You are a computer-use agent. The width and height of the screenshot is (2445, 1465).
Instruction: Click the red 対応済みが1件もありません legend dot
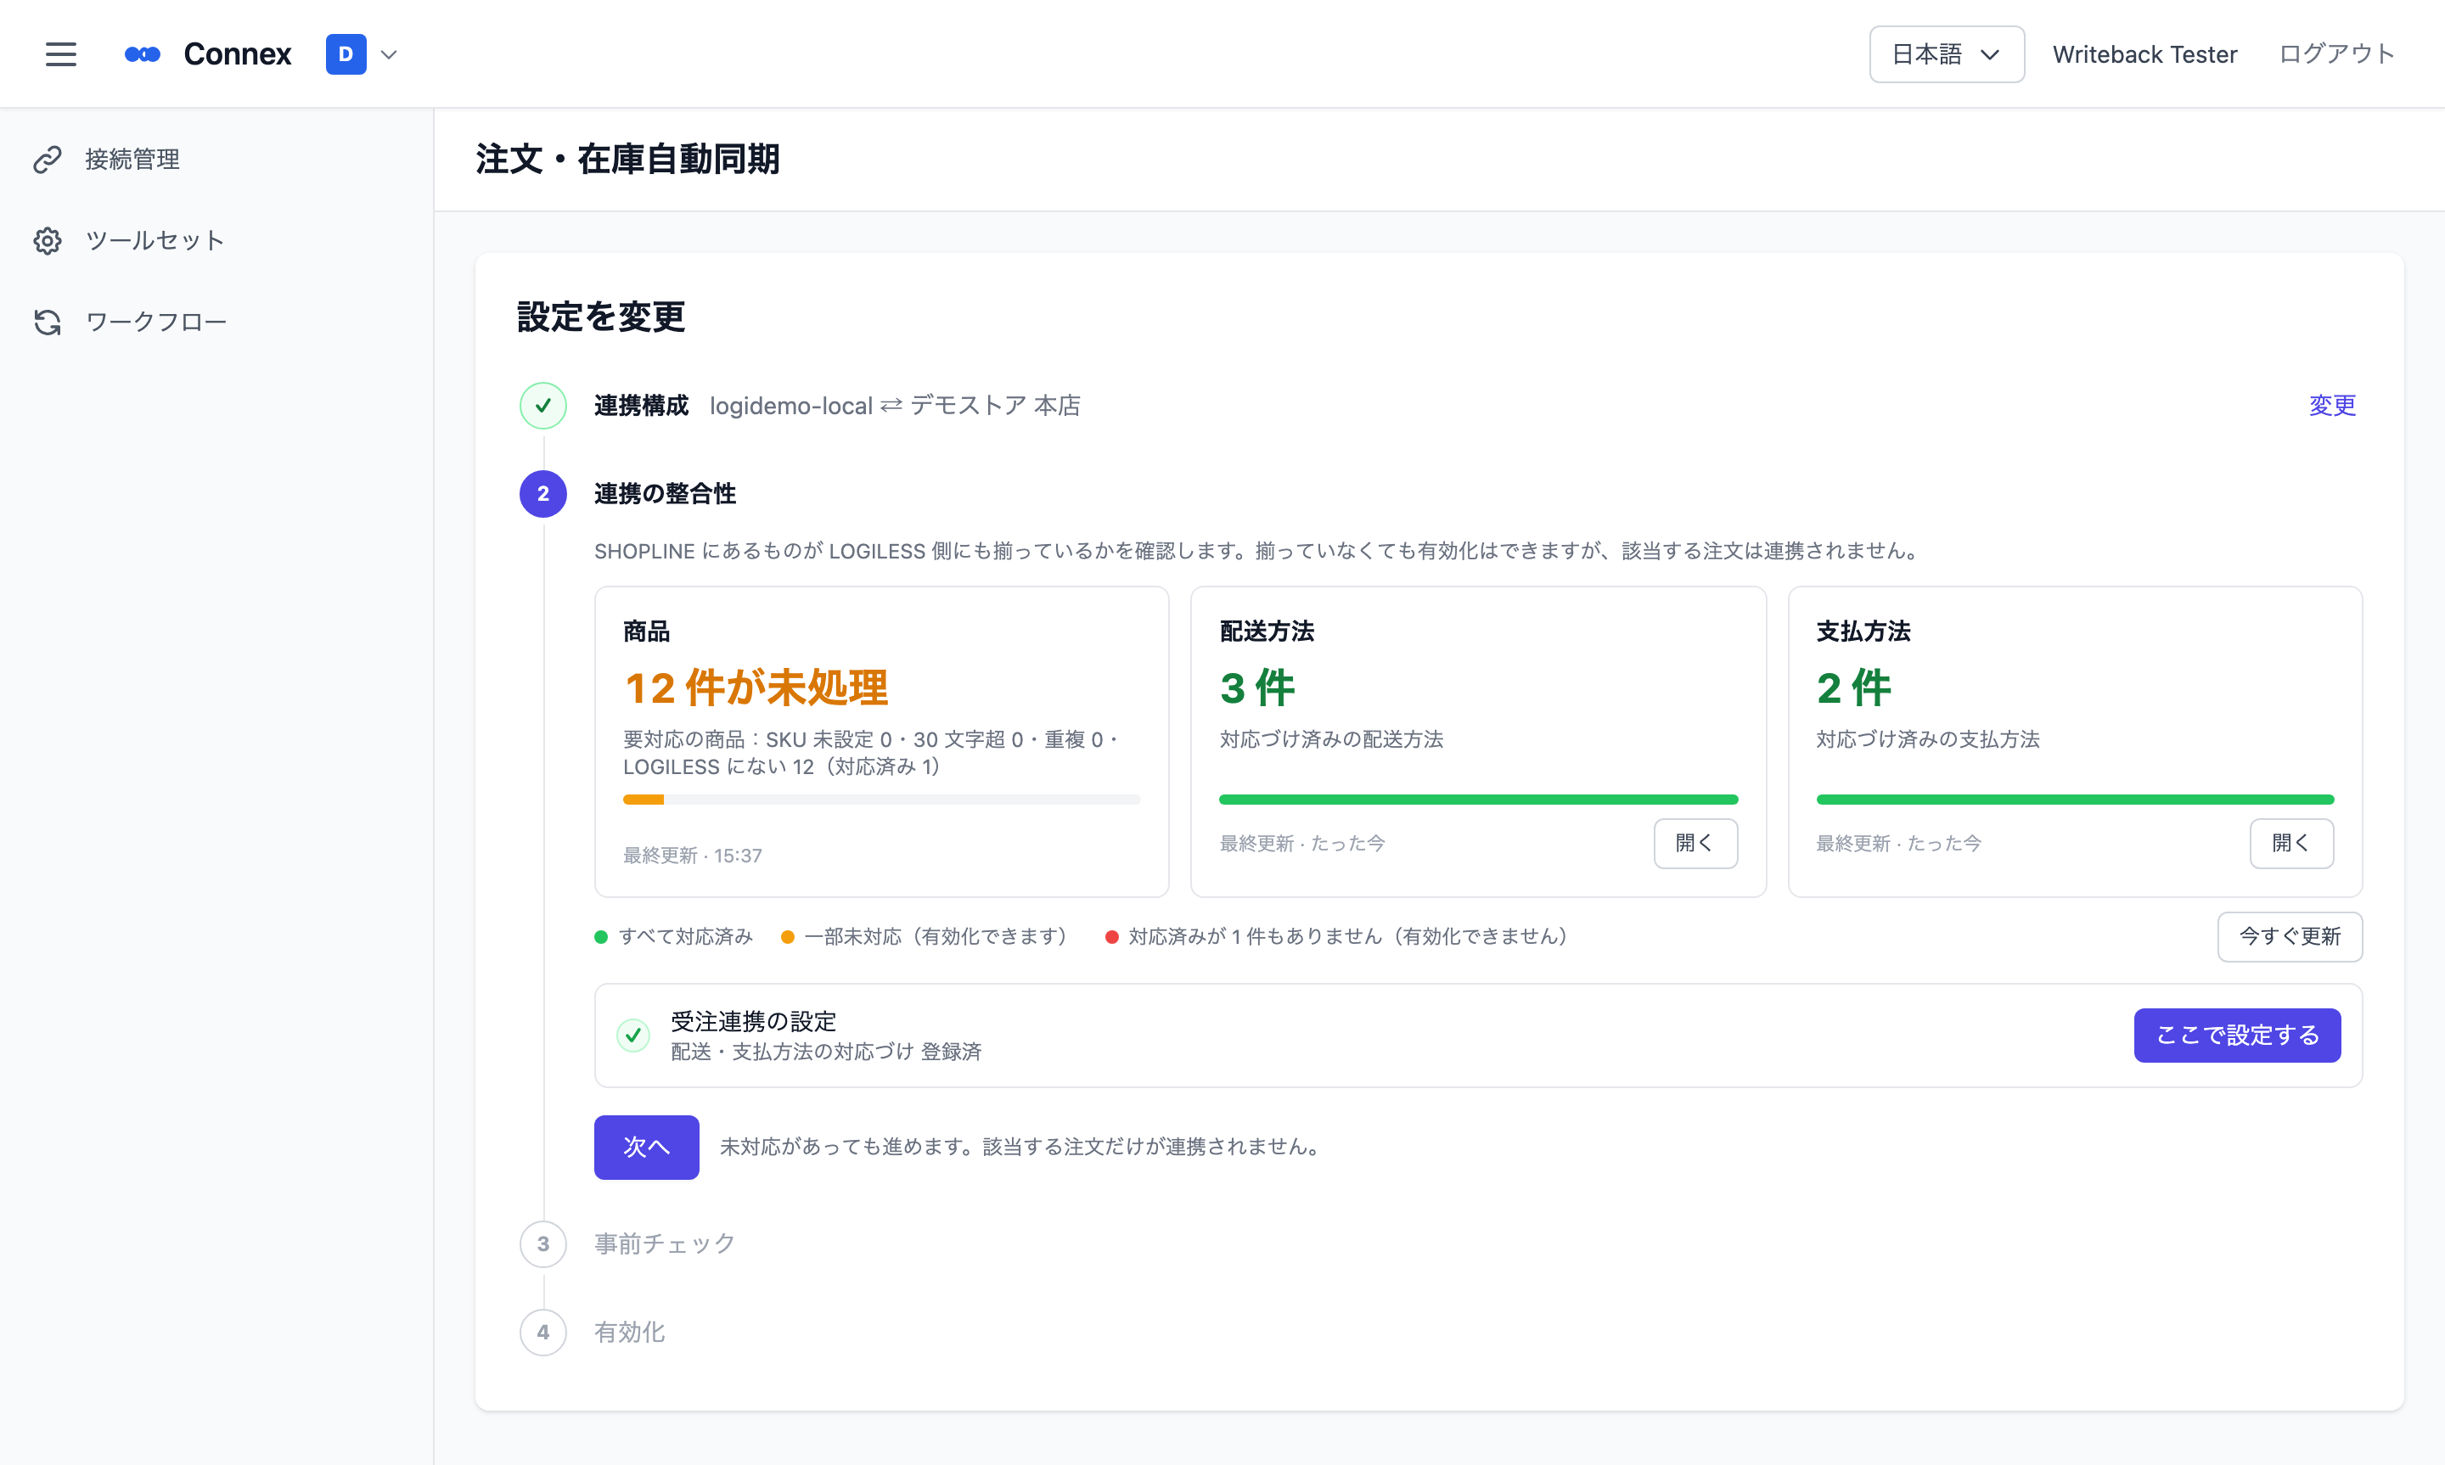[x=1111, y=937]
